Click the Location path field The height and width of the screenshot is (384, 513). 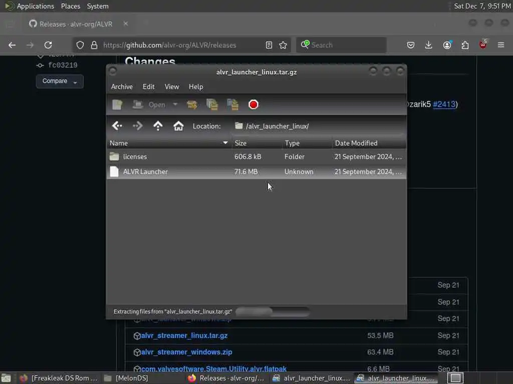pyautogui.click(x=318, y=126)
